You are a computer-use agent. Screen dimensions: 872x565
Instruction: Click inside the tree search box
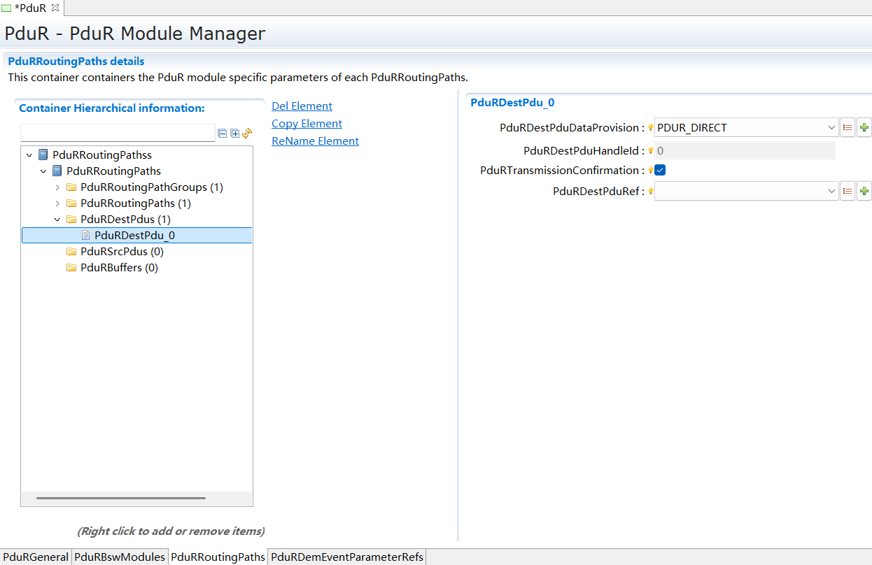[118, 132]
